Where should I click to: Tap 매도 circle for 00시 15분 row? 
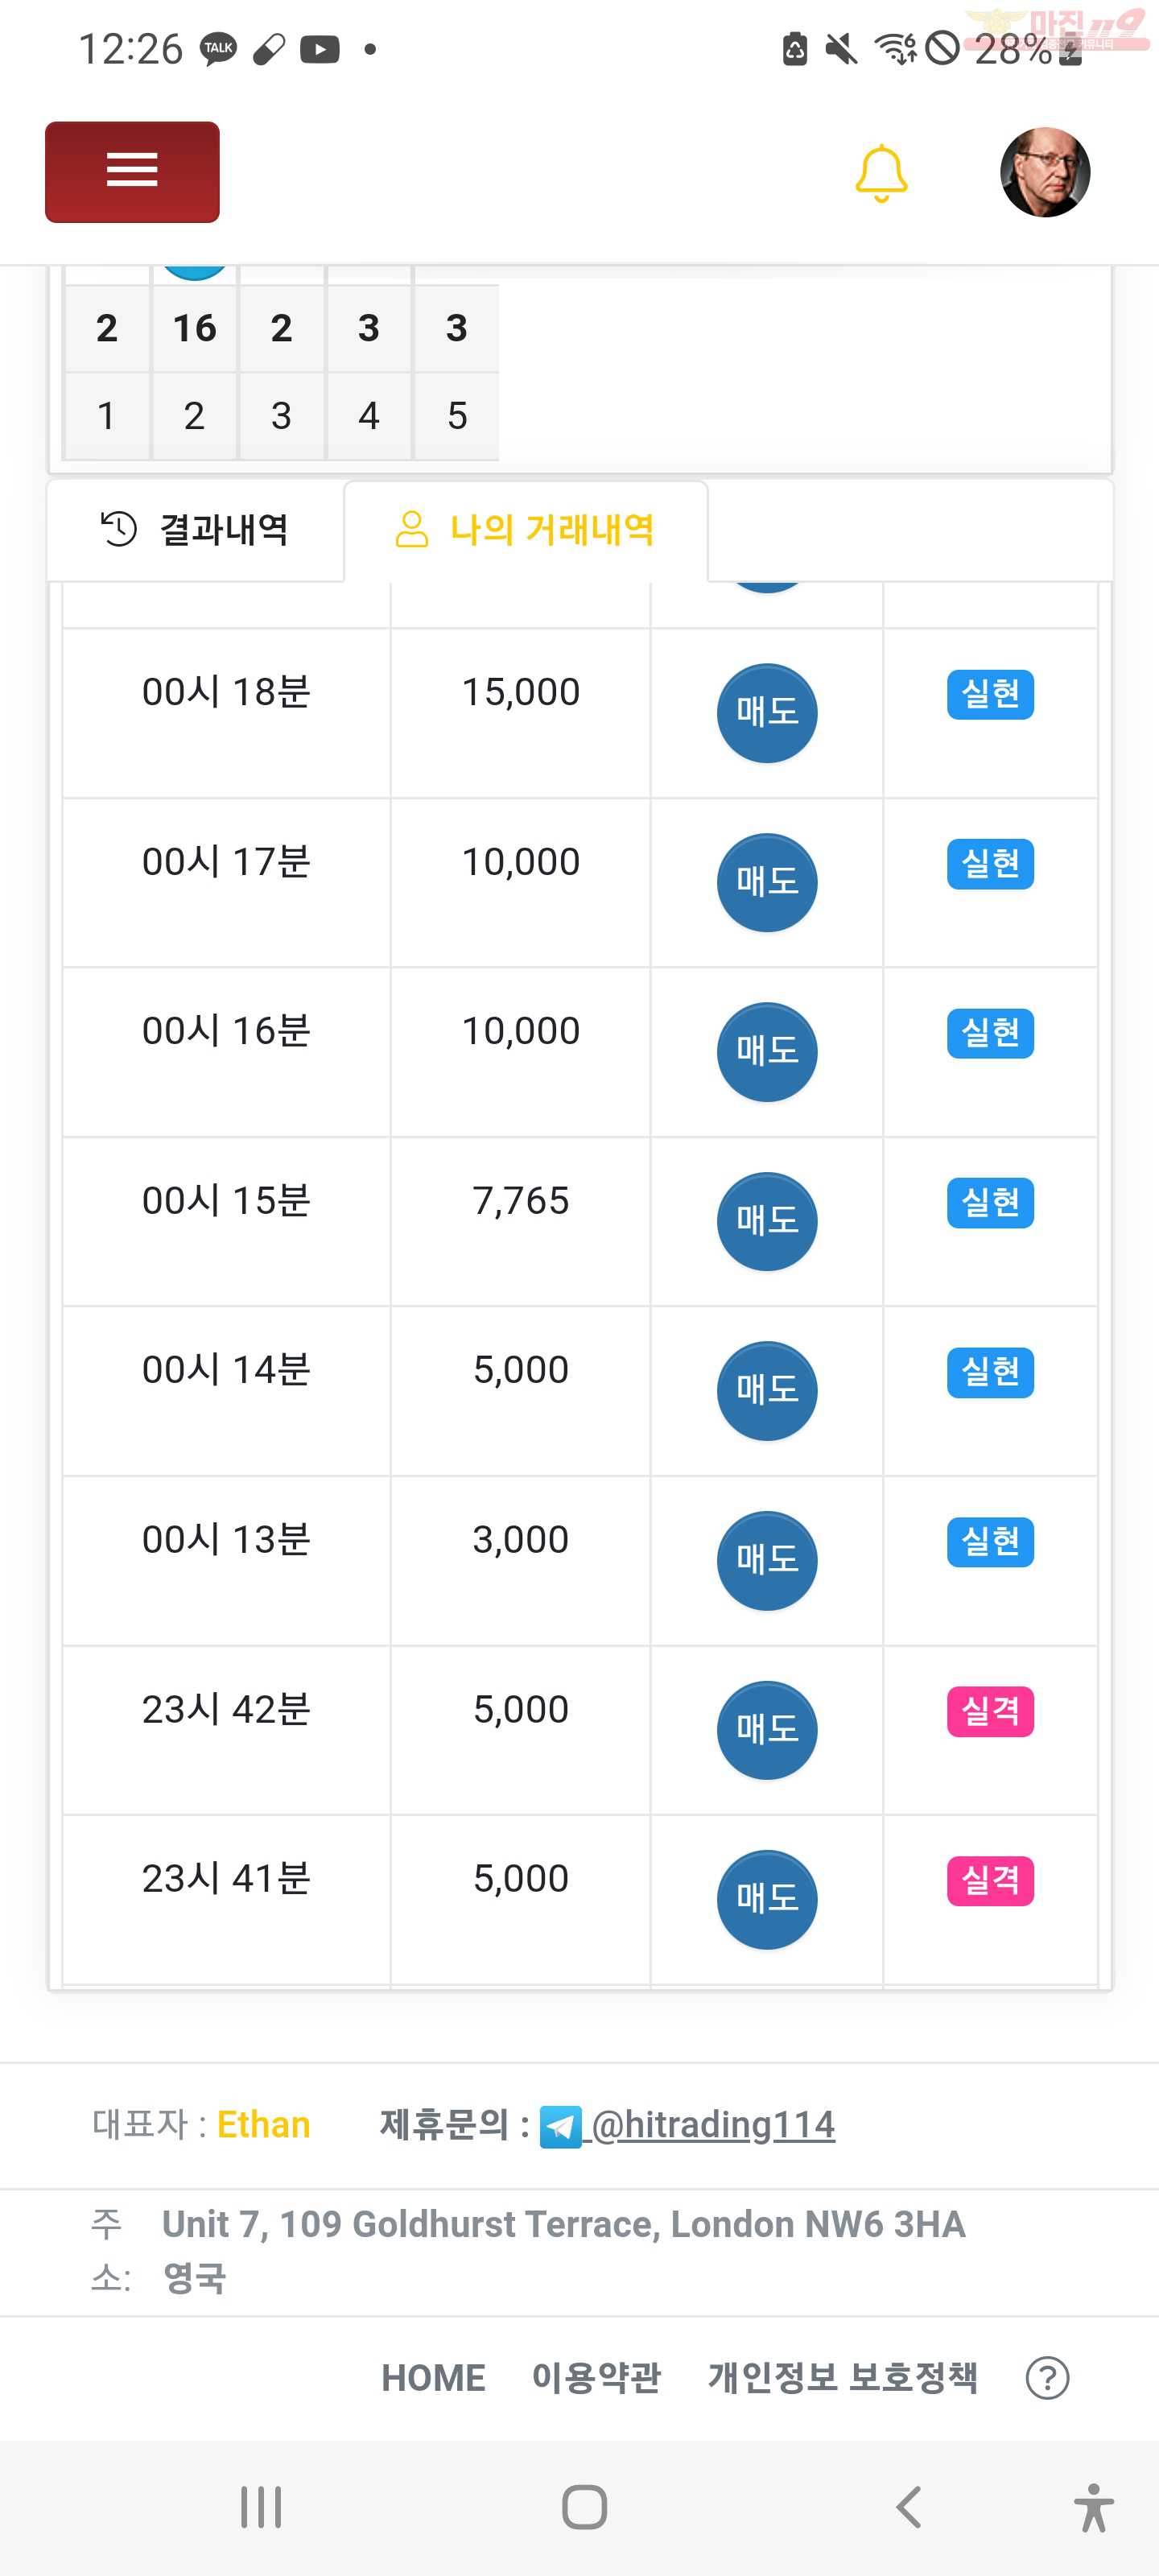pos(767,1221)
